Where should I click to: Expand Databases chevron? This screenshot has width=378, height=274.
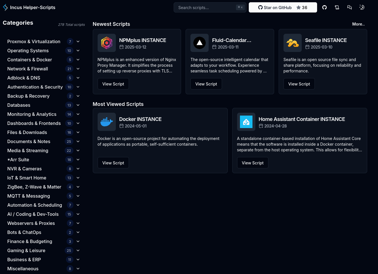coord(78,105)
